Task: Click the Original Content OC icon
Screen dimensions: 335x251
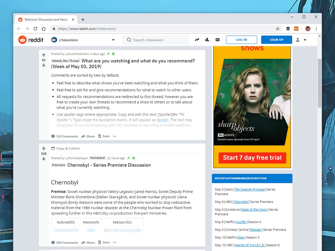Action: [217, 40]
